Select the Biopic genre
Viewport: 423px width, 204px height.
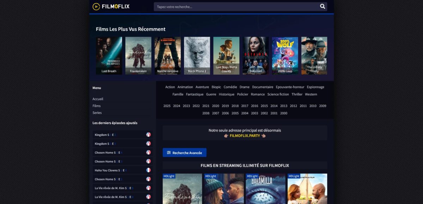(216, 87)
